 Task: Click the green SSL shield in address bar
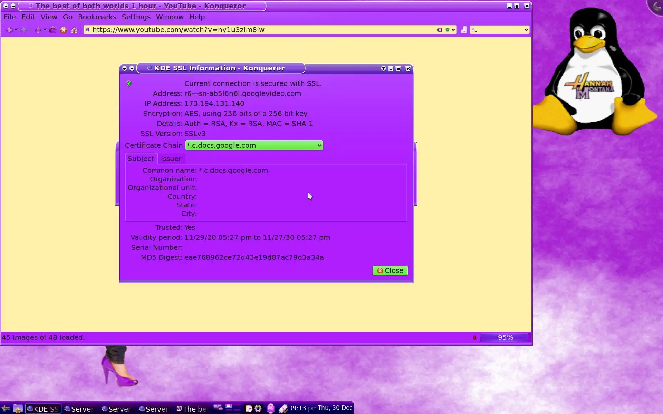pos(448,30)
